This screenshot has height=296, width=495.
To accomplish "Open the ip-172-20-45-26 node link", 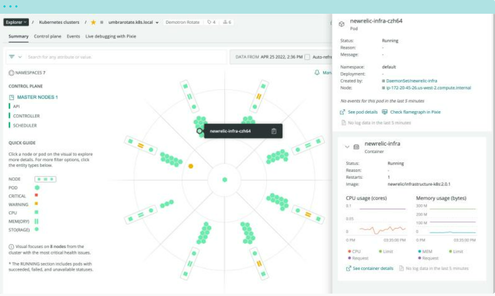I will coord(429,88).
